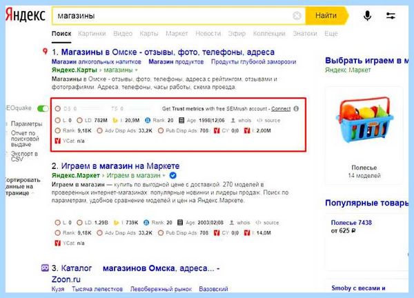The width and height of the screenshot is (414, 298).
Task: Click the toy shopping basket thumbnail
Action: pos(364,120)
